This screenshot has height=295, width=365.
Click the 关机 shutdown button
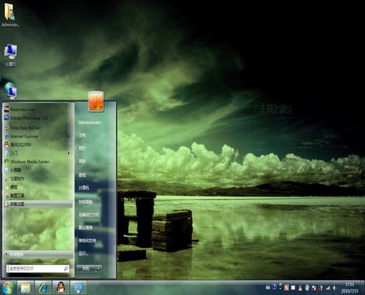click(86, 268)
